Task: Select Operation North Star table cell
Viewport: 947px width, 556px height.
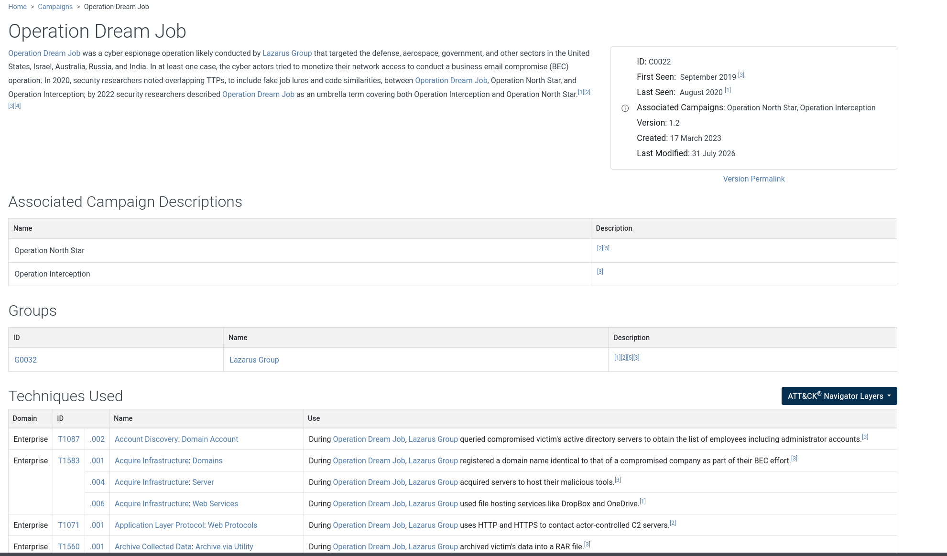Action: (300, 251)
